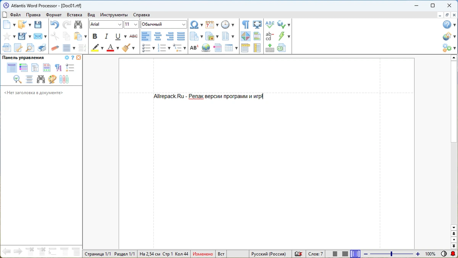The image size is (458, 258).
Task: Click the insert table grid icon
Action: pos(229,48)
